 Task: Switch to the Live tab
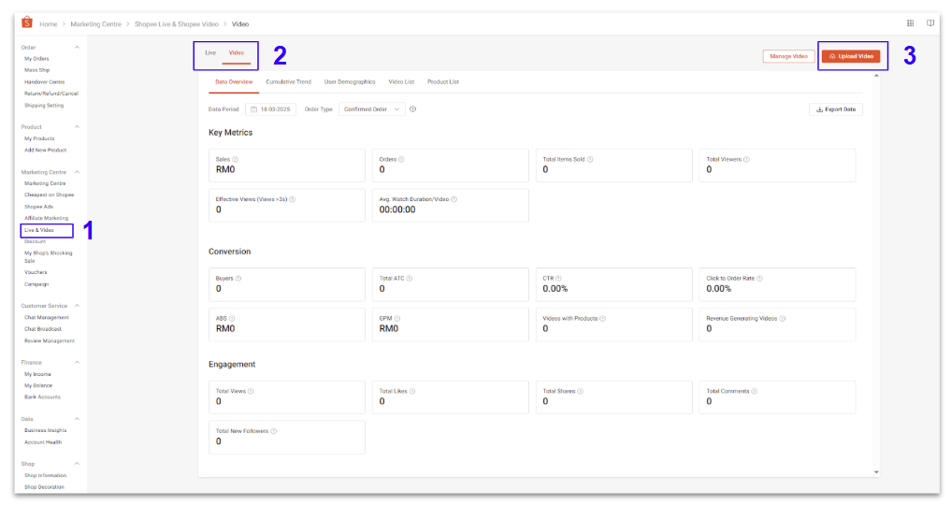point(210,52)
